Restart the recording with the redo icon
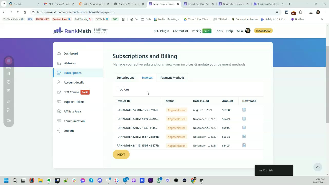 tap(9, 82)
